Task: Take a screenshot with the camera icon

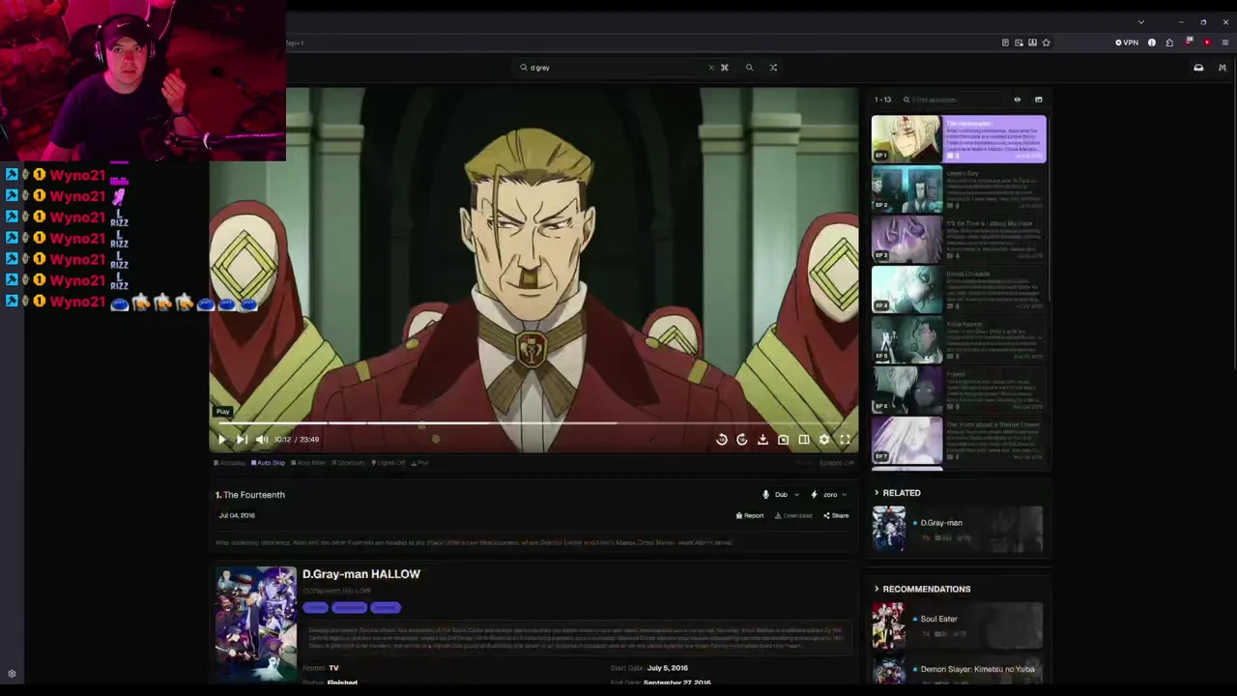Action: click(783, 439)
